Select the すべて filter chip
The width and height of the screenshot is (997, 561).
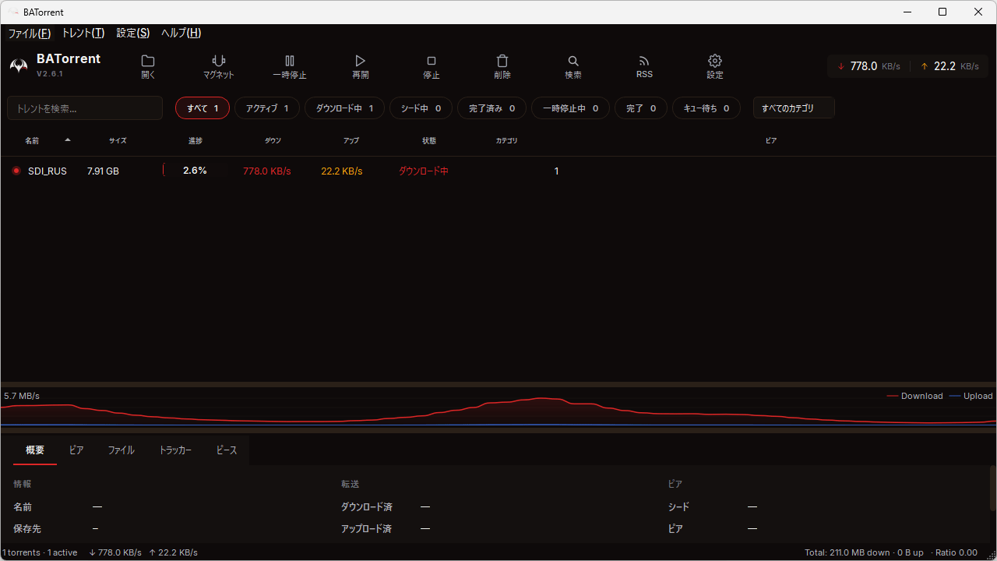click(x=203, y=108)
